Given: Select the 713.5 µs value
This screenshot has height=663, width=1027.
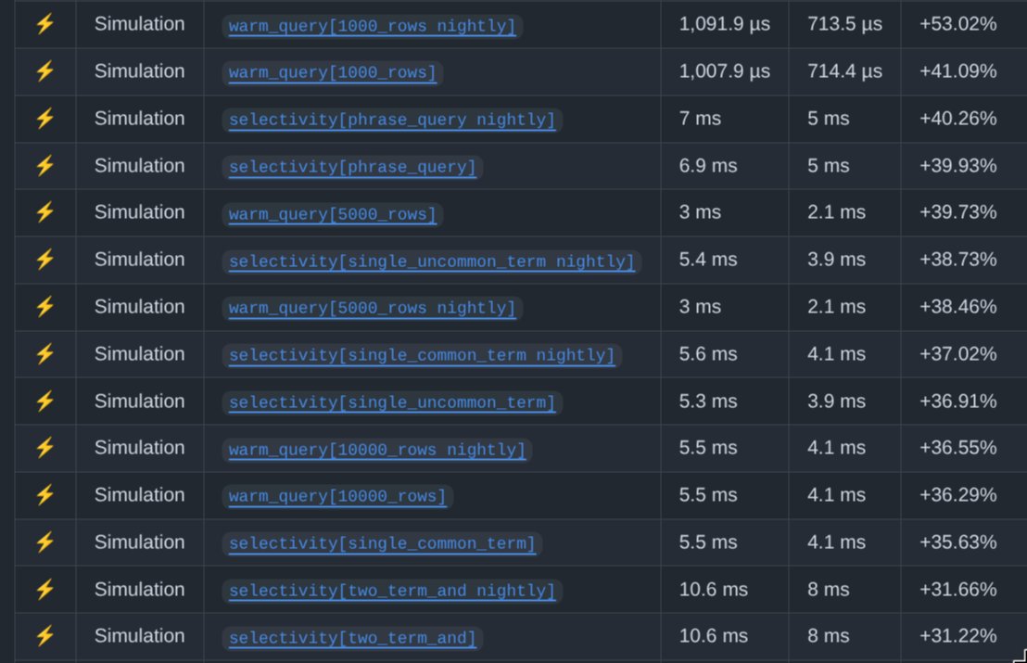Looking at the screenshot, I should click(845, 24).
